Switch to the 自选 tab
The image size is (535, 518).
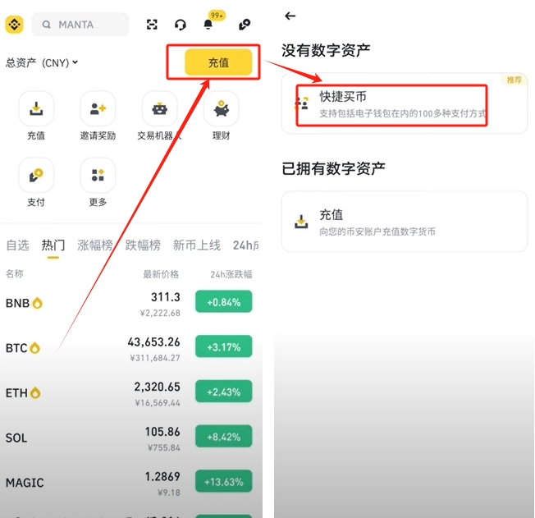(18, 245)
